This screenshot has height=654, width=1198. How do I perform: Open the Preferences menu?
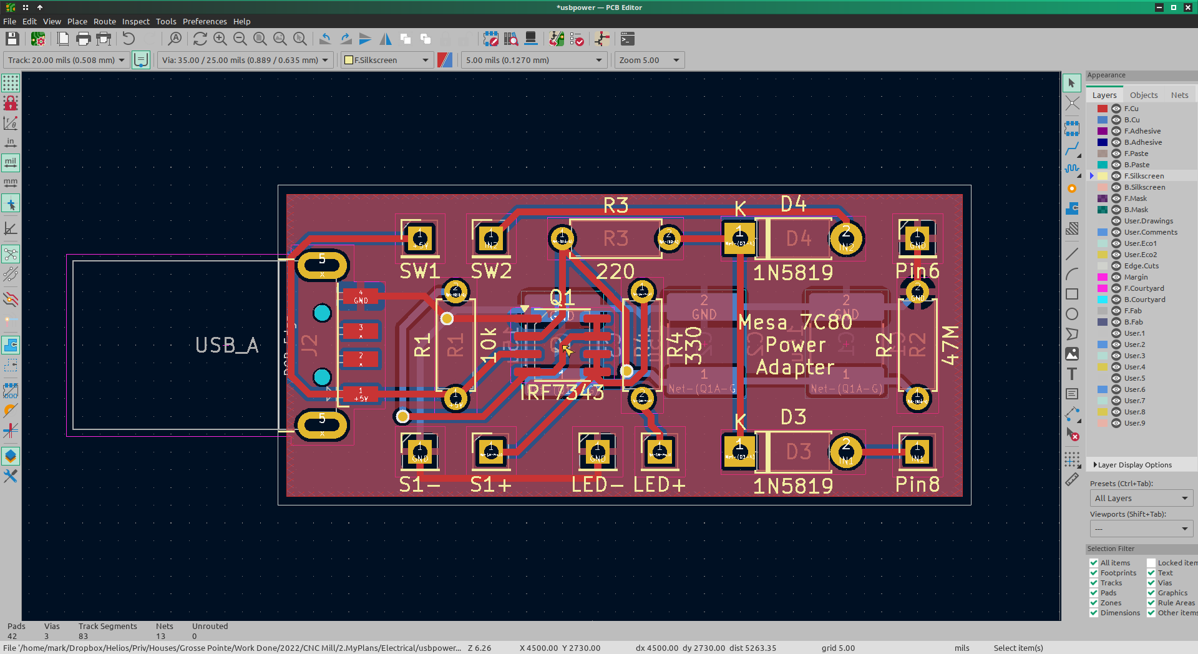(205, 21)
